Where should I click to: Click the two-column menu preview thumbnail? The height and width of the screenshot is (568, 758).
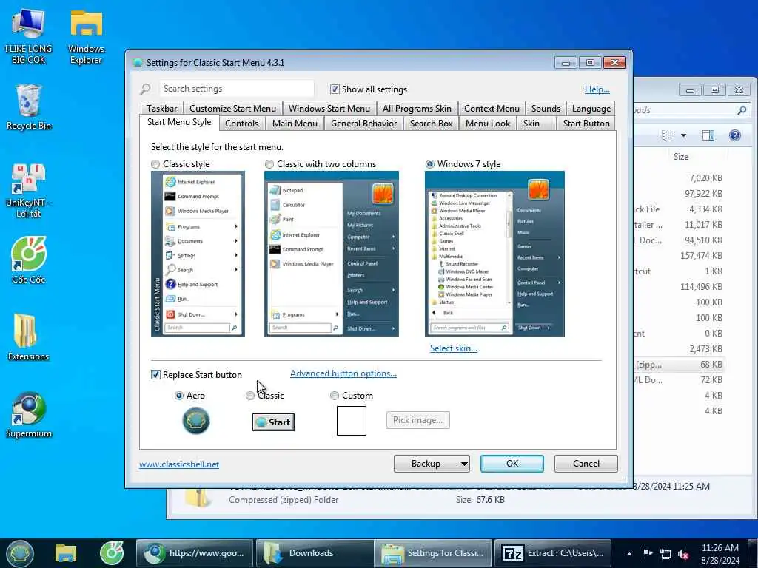pos(332,254)
